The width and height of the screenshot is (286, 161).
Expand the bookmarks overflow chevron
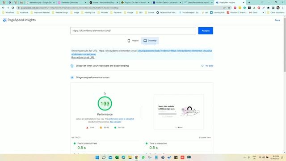[x=263, y=13]
